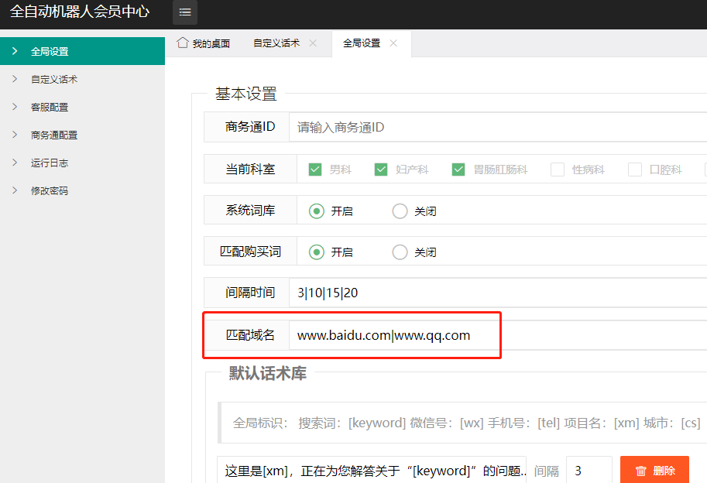Expand the 商务通配置 sidebar menu
The width and height of the screenshot is (707, 483).
click(54, 135)
